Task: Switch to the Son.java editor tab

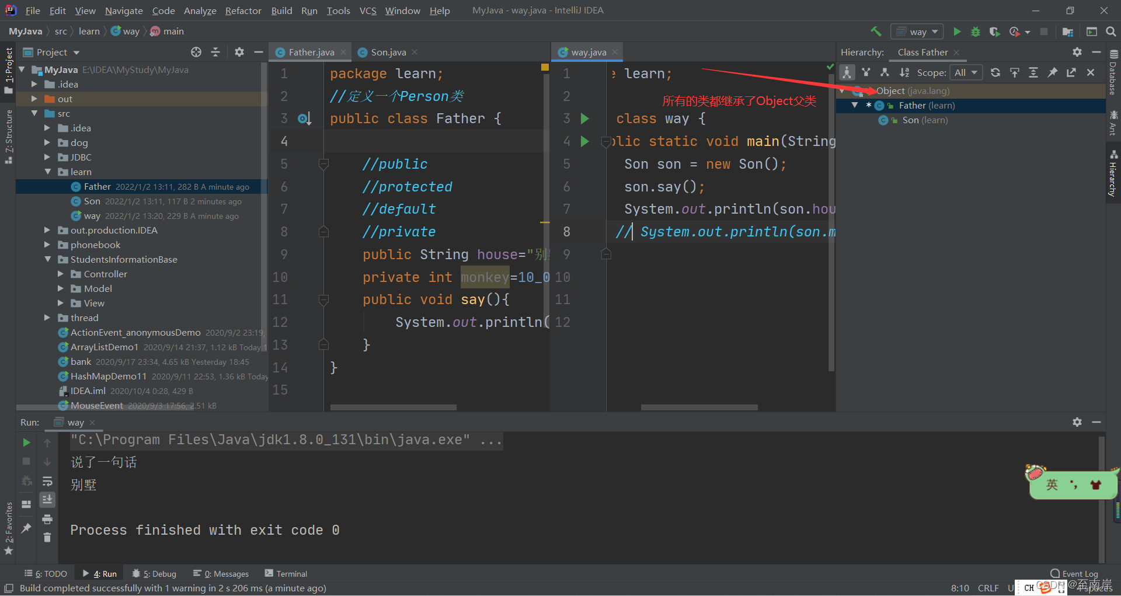Action: (388, 52)
